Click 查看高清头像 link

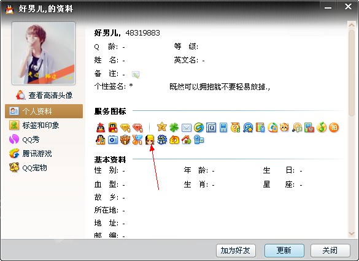[44, 95]
